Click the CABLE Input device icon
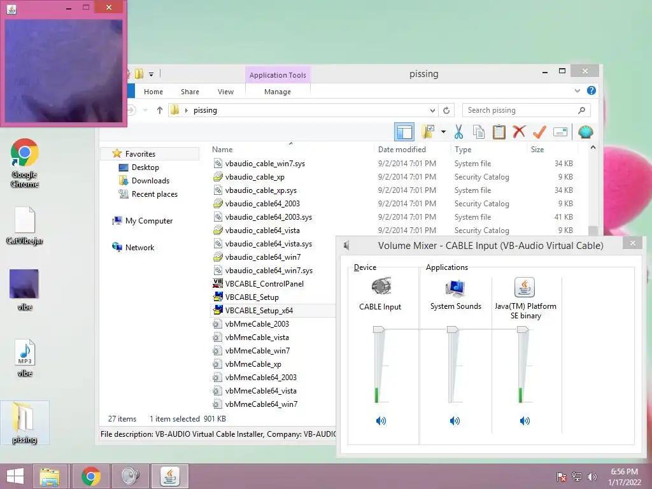The width and height of the screenshot is (652, 489). click(381, 287)
